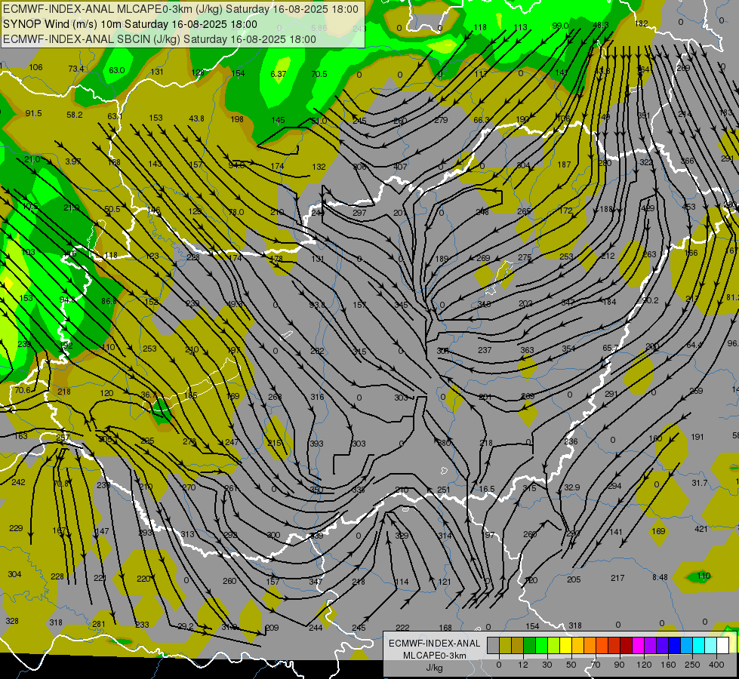The height and width of the screenshot is (679, 739).
Task: Click header line 'ECMWF-INDEX-ANAL MLCAPE0-3km (J/kg)'
Action: pos(114,9)
